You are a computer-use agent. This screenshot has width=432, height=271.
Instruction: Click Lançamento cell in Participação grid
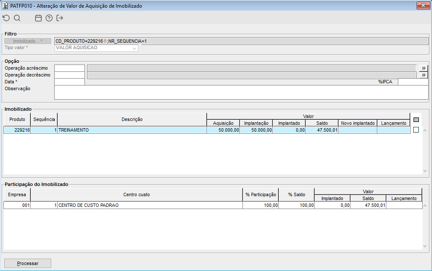coord(404,205)
